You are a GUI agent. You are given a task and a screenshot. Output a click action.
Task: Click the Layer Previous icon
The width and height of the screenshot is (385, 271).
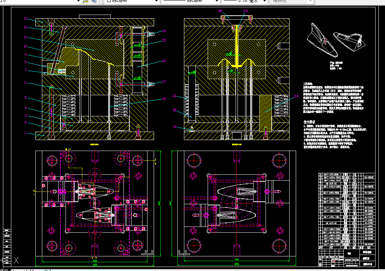click(x=94, y=1)
